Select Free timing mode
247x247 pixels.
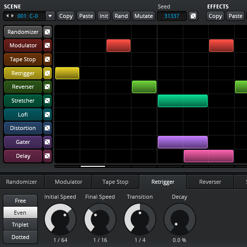pos(20,201)
